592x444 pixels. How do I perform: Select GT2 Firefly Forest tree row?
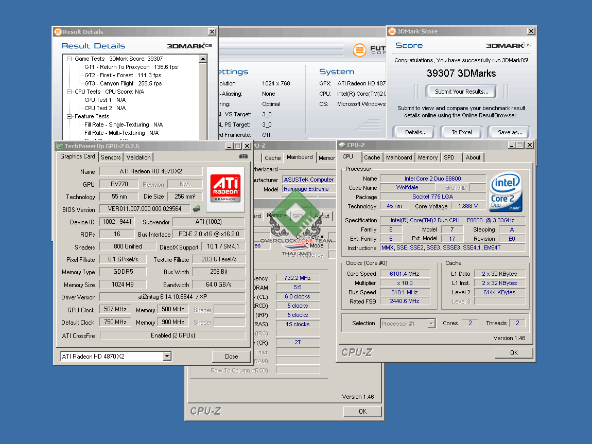123,76
